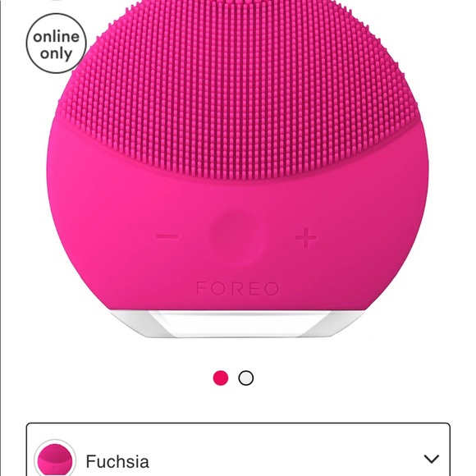Open the main pink FOREO product image

(238, 168)
